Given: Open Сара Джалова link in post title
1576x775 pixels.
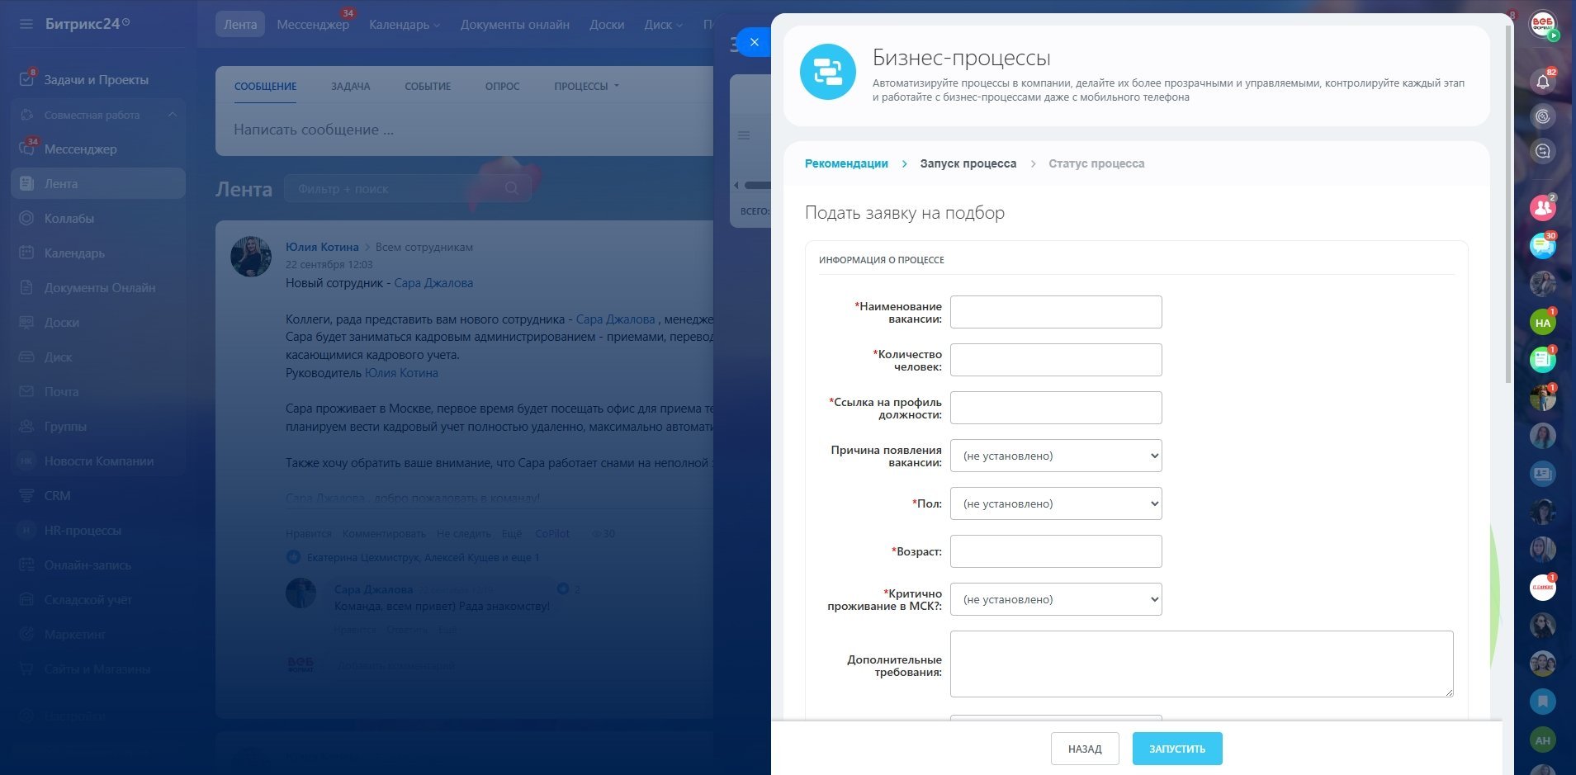Looking at the screenshot, I should click(433, 283).
